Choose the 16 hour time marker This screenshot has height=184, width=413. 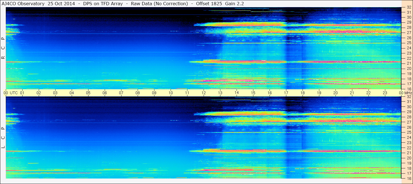click(270, 93)
